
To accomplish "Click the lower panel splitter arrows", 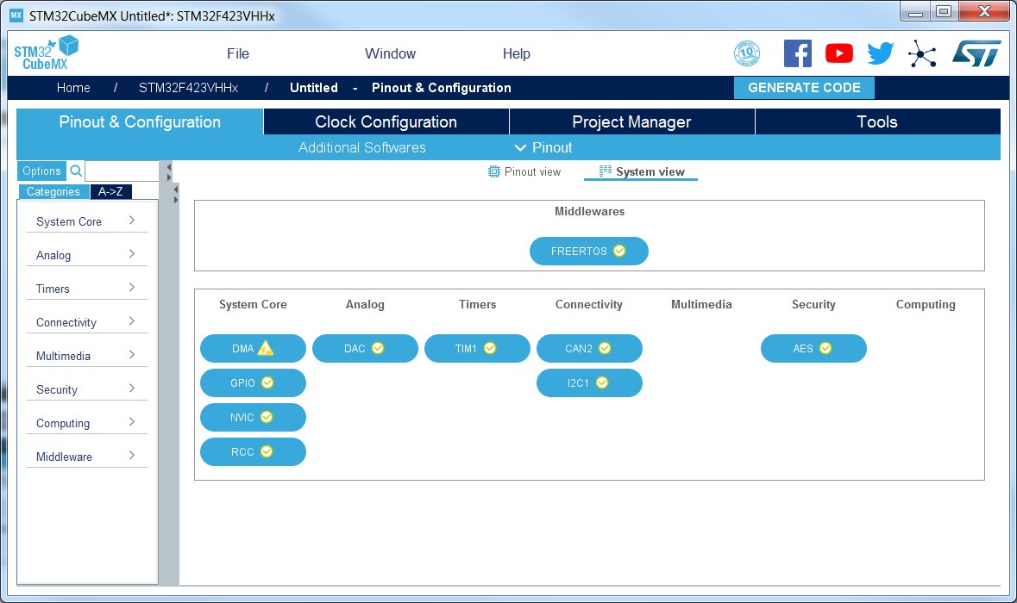I will pos(175,195).
